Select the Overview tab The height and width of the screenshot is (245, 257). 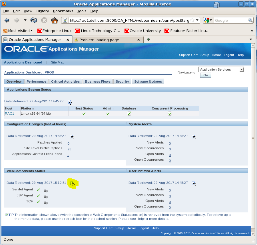click(x=14, y=81)
